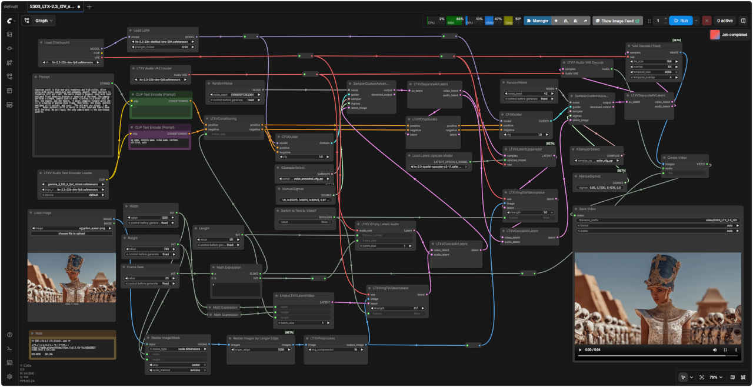This screenshot has width=753, height=387.
Task: Click Show Image Feed button
Action: [617, 21]
